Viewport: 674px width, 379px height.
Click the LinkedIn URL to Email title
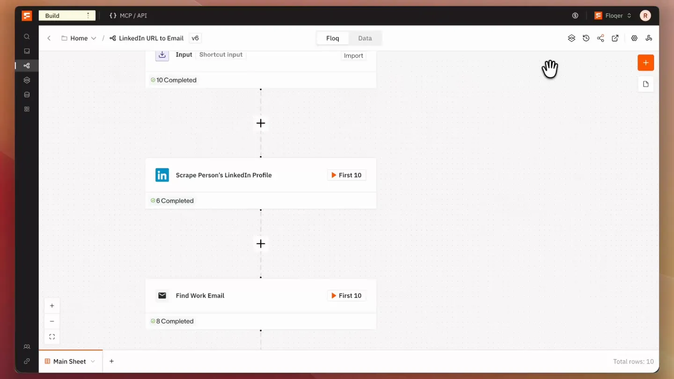151,38
